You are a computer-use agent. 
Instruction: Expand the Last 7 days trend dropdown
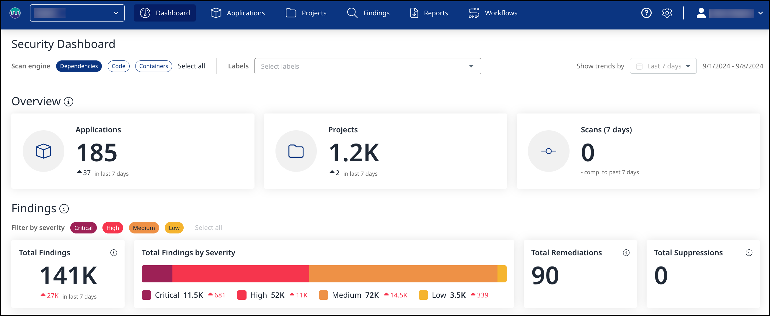(x=663, y=66)
